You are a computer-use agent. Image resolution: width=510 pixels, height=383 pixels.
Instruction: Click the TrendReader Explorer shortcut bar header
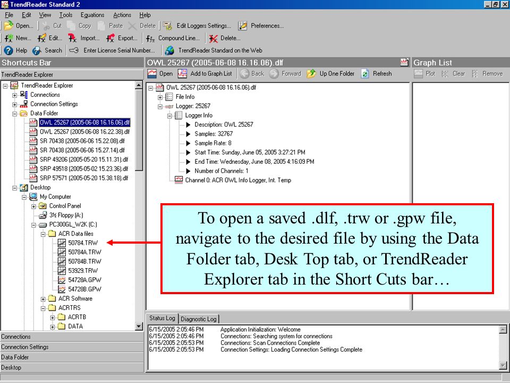pyautogui.click(x=72, y=74)
